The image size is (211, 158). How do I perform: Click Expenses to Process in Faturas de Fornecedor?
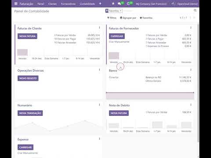157,46
